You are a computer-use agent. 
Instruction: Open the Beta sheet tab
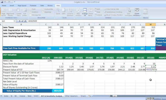(x=30, y=96)
